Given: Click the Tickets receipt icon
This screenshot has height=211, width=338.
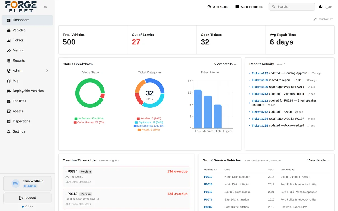Looking at the screenshot, I should 9,41.
